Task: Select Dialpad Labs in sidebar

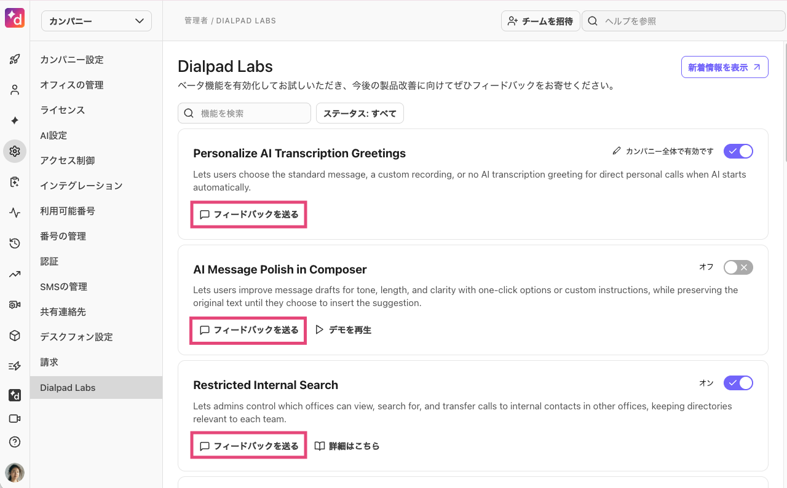Action: (96, 388)
